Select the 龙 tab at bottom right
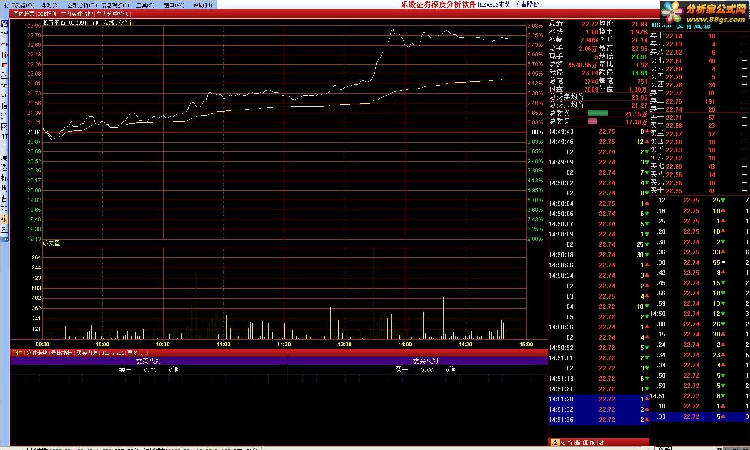 pyautogui.click(x=562, y=442)
